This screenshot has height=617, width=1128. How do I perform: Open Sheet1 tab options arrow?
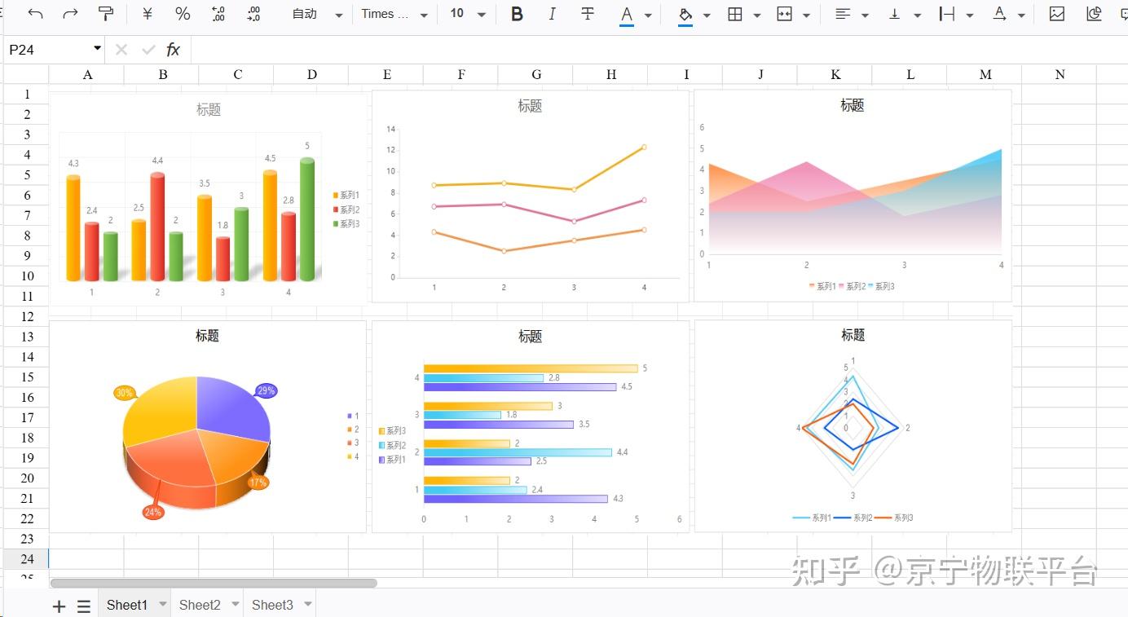click(x=162, y=604)
